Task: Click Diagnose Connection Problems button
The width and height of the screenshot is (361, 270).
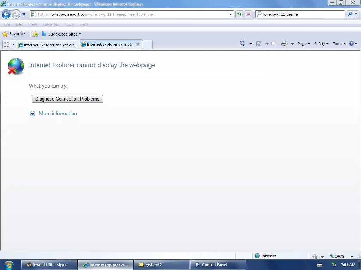Action: coord(67,99)
